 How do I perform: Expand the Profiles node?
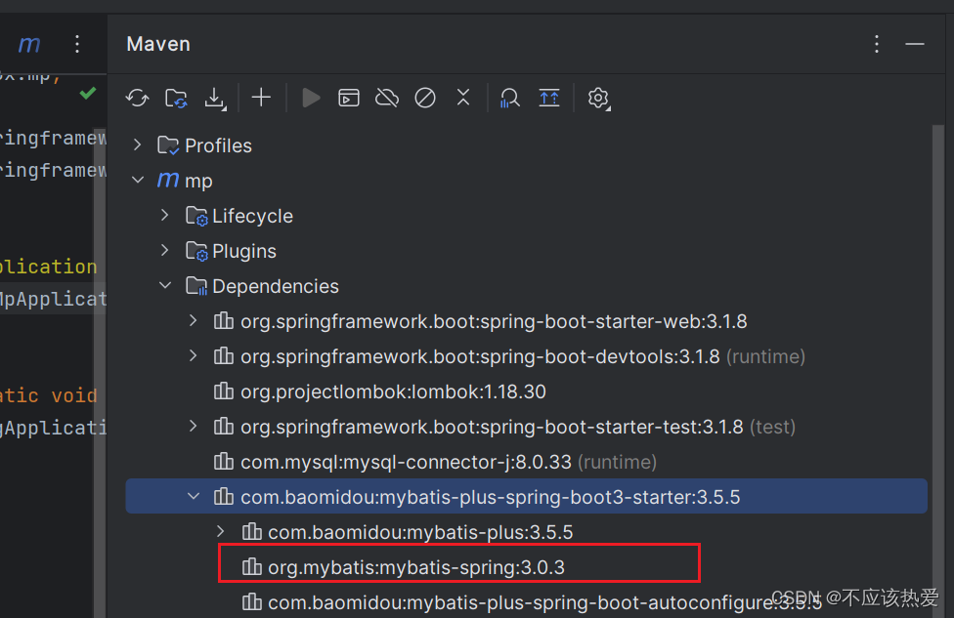point(137,144)
